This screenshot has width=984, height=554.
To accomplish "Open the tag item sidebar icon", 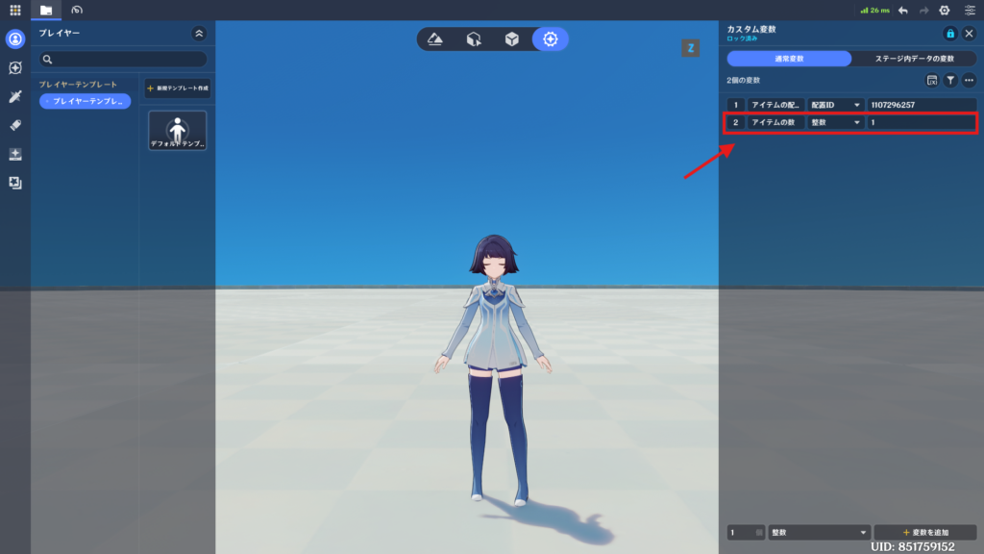I will (15, 125).
